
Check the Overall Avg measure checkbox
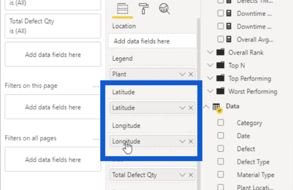click(x=220, y=39)
